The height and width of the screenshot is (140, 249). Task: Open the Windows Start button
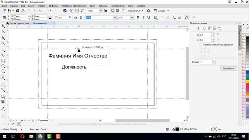(4, 136)
